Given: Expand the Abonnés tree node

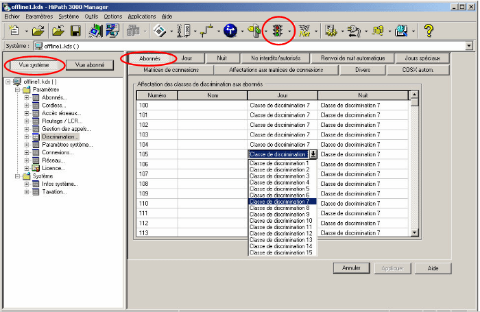Looking at the screenshot, I should click(27, 97).
